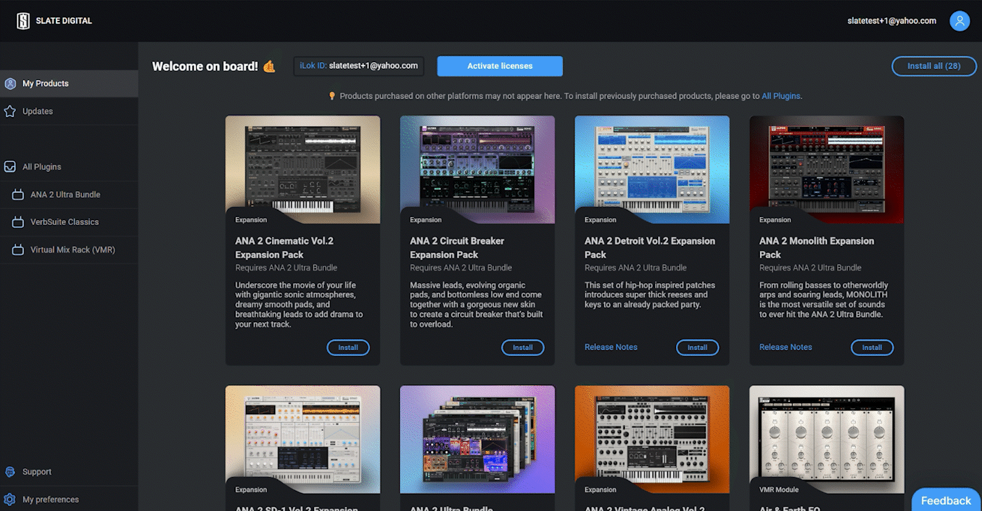The image size is (982, 511).
Task: Click the ANA 2 Cinematic Vol.2 thumbnail
Action: [303, 170]
